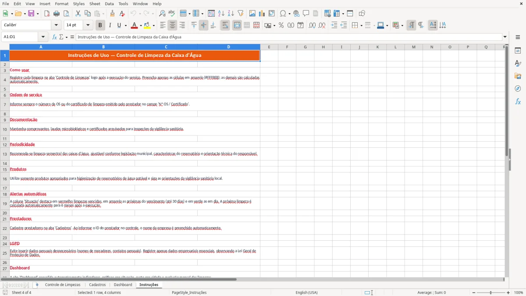Switch to Controle de Limpezas sheet tab
The image size is (526, 296).
63,285
